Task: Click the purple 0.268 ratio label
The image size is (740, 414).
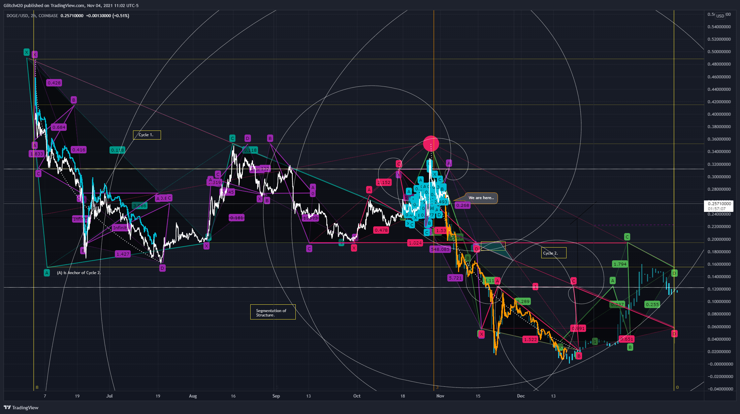Action: [x=462, y=205]
